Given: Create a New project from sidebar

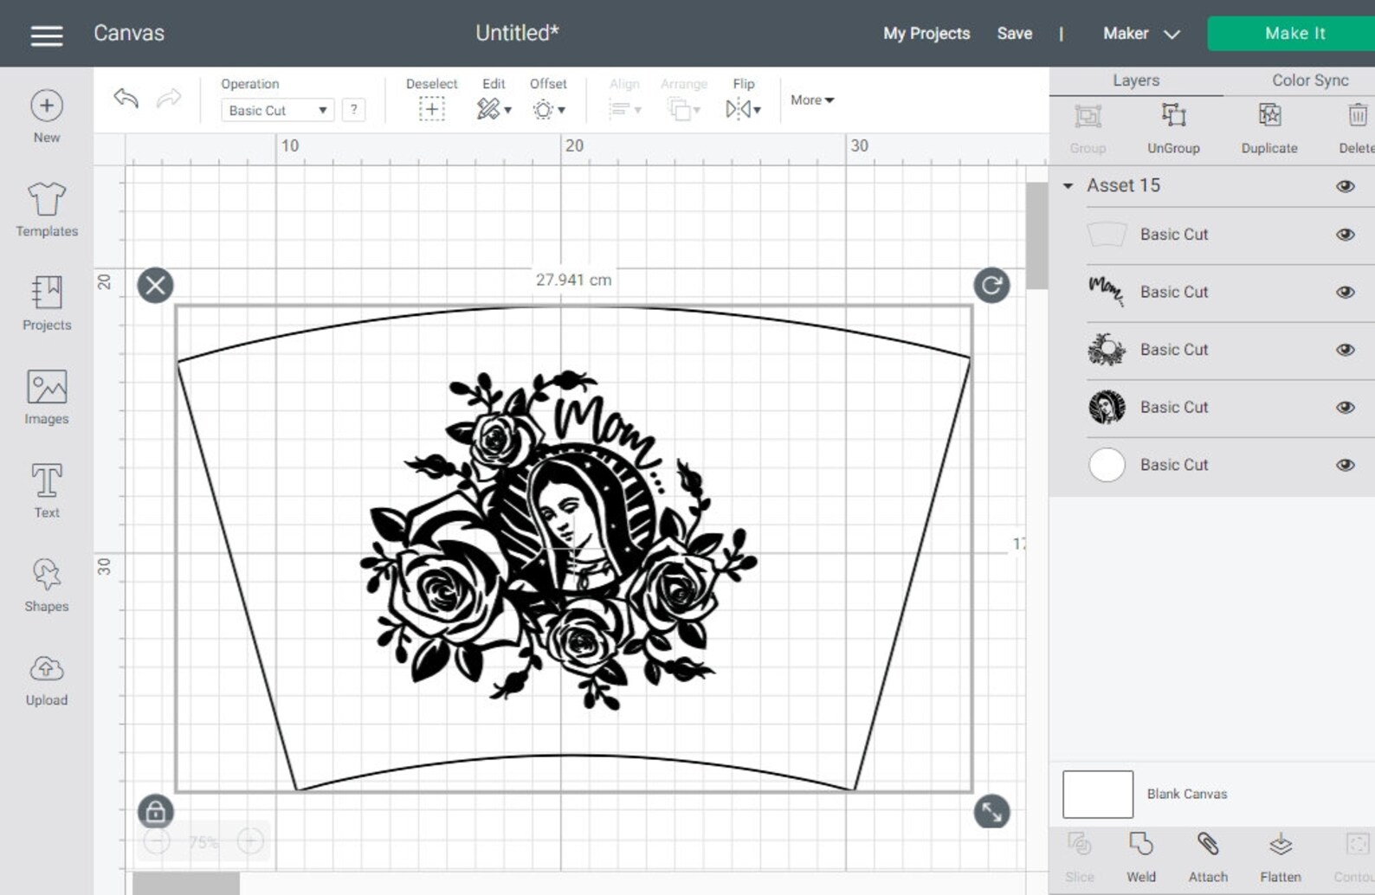Looking at the screenshot, I should point(47,117).
